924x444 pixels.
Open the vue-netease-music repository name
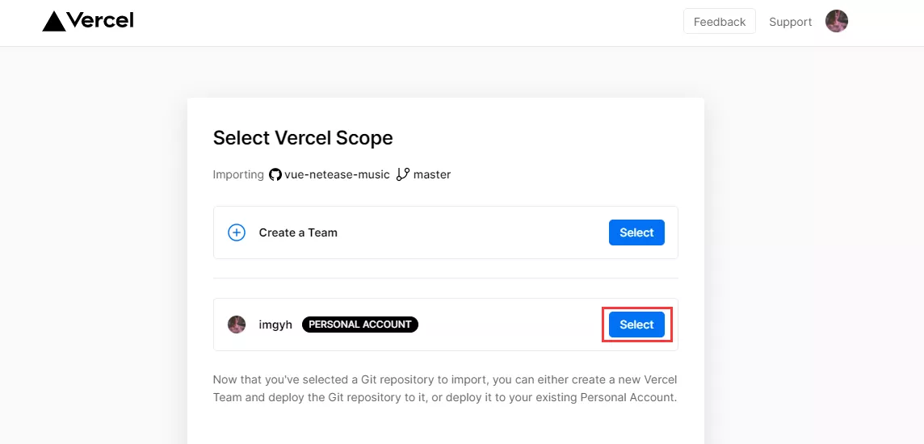point(337,175)
